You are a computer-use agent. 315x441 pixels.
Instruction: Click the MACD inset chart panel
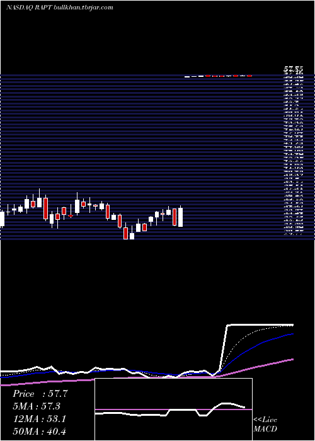[x=173, y=409]
